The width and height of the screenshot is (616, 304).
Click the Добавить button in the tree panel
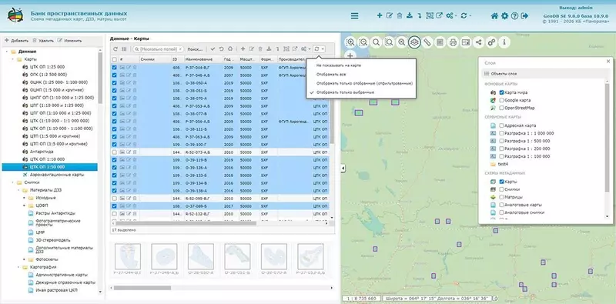tap(16, 41)
